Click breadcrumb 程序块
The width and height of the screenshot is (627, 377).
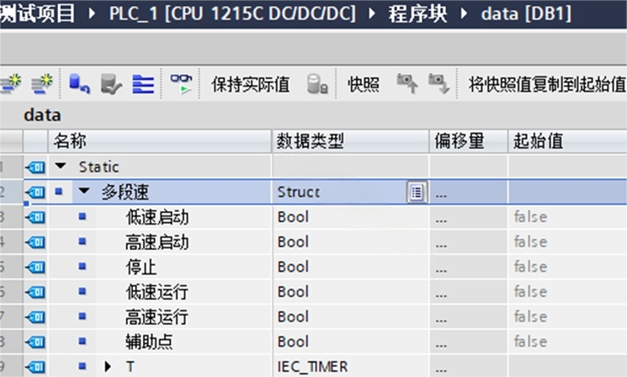418,14
